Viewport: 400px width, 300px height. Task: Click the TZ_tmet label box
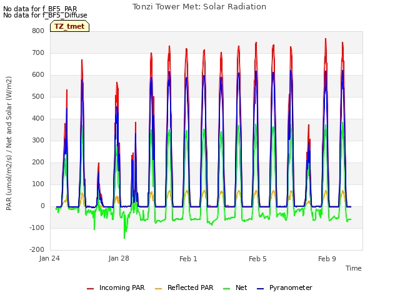69,26
